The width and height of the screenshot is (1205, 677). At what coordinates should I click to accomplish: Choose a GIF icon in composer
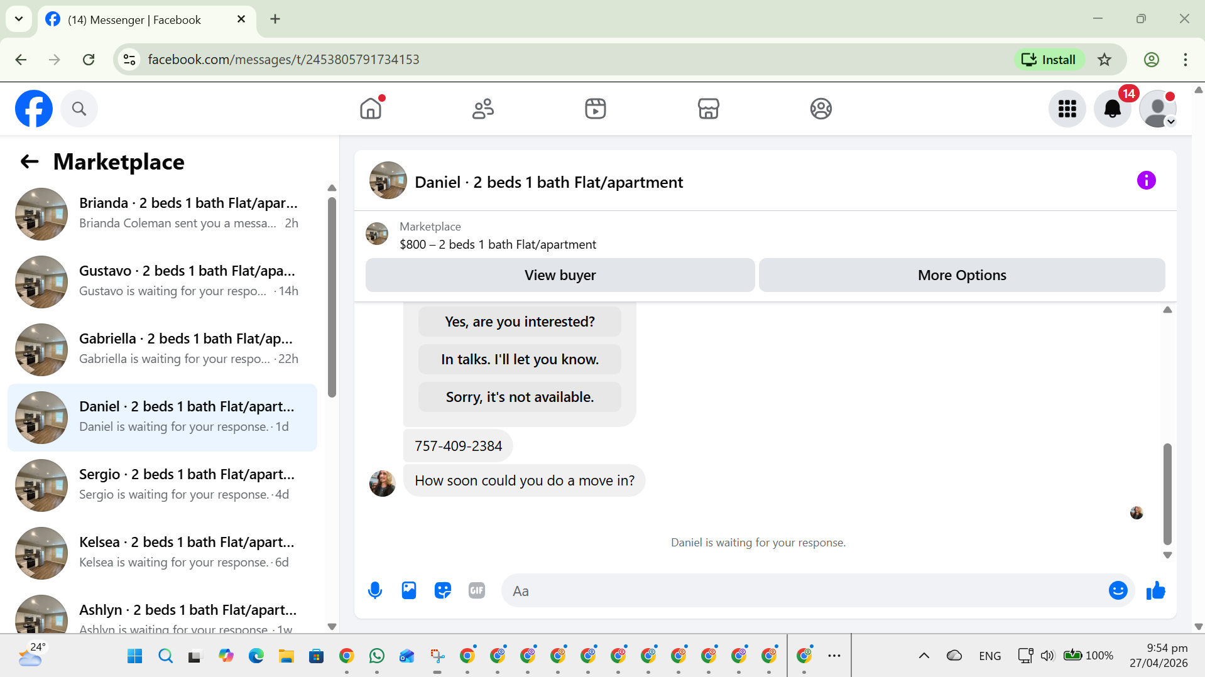pos(477,590)
